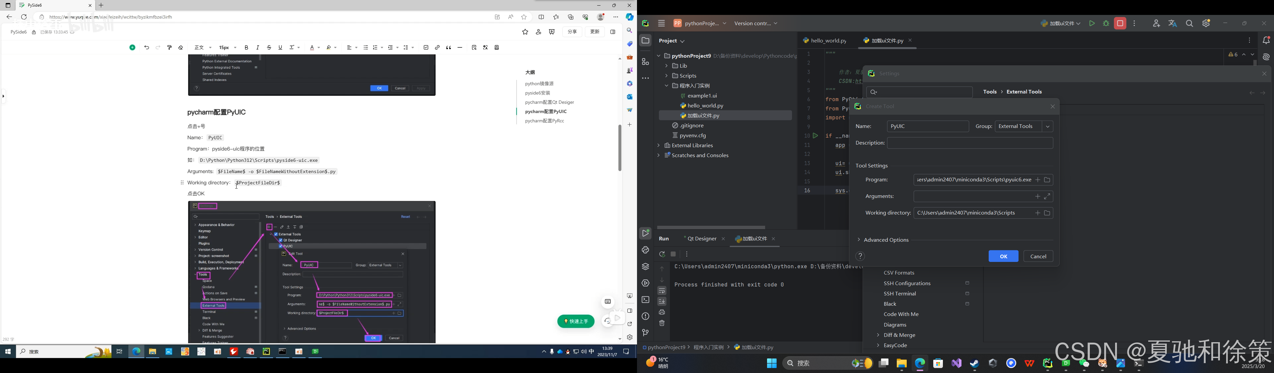Run the current Python script

[x=1093, y=23]
